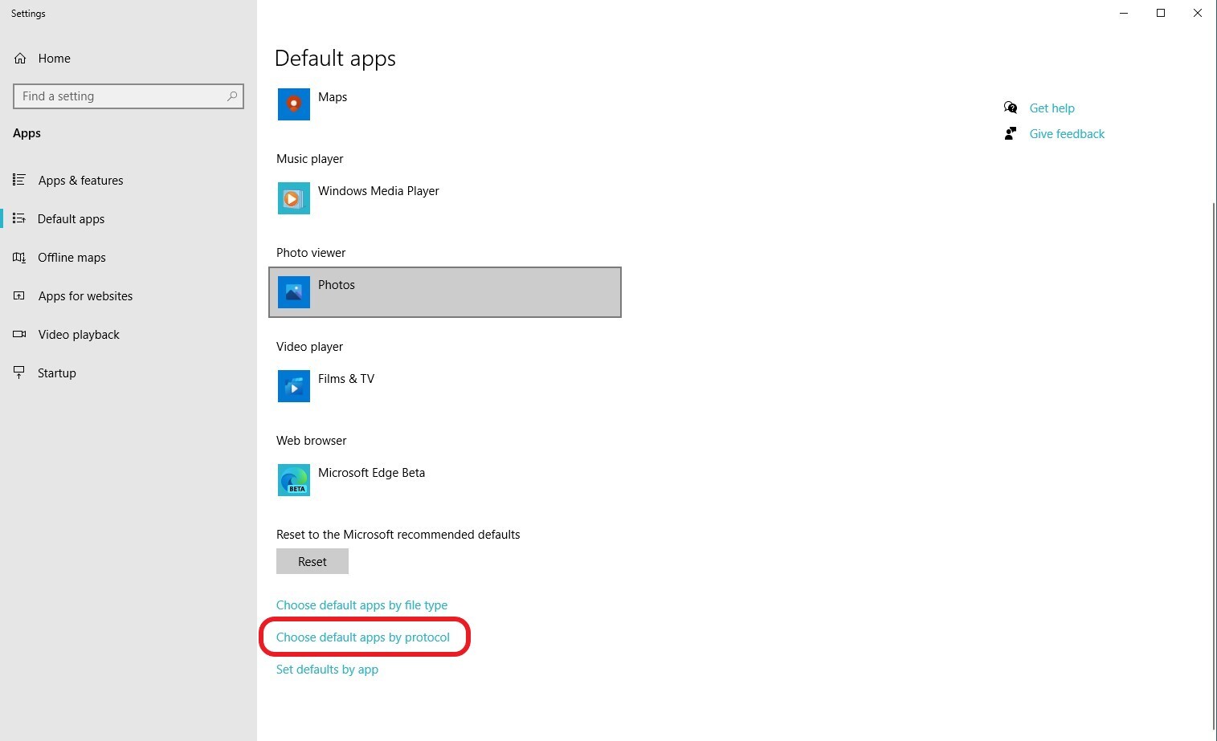Minimize the Settings window
The height and width of the screenshot is (741, 1217).
[x=1124, y=13]
